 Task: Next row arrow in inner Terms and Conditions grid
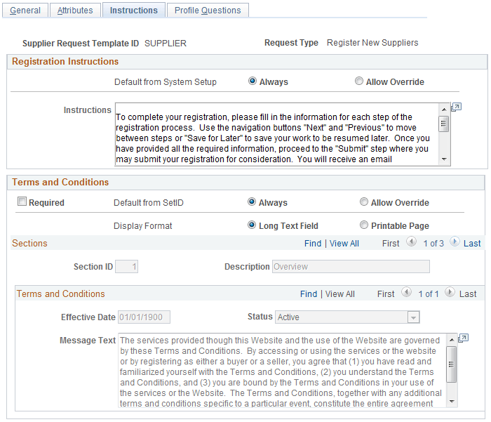[450, 293]
